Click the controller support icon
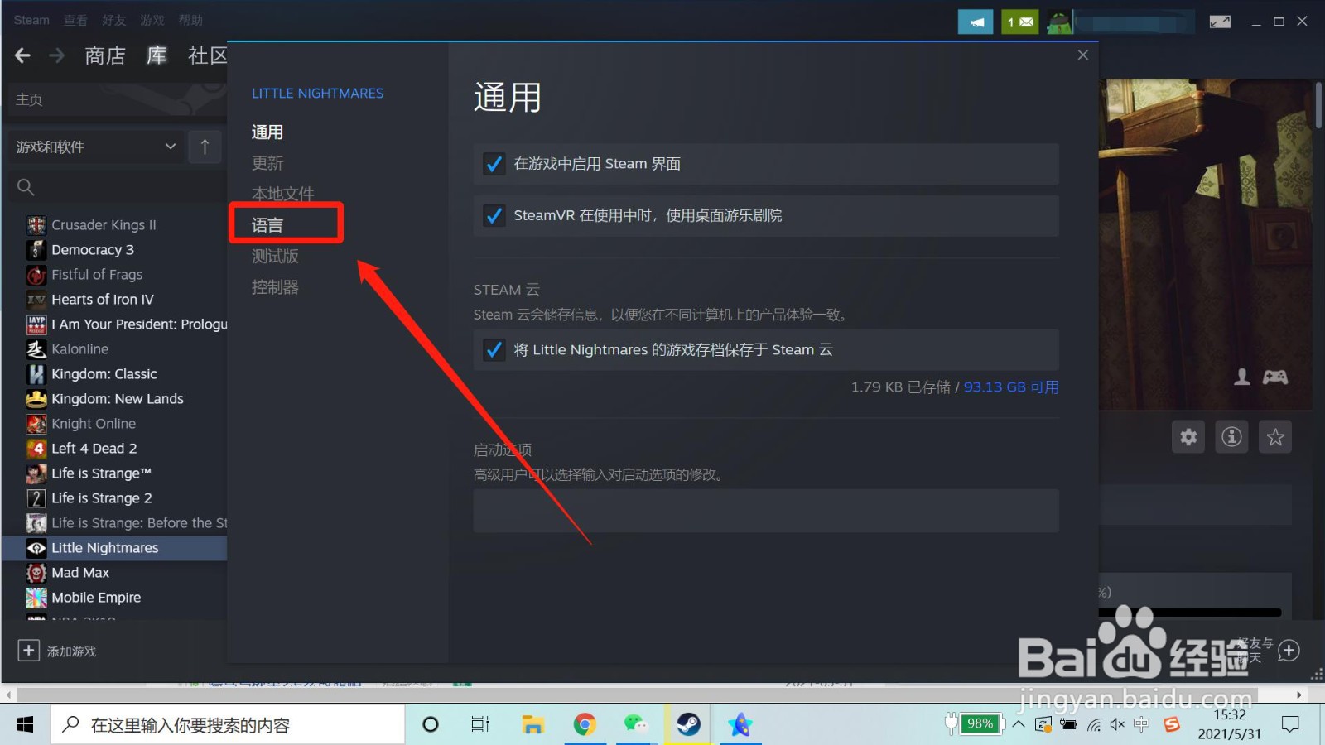Image resolution: width=1325 pixels, height=745 pixels. [1274, 377]
